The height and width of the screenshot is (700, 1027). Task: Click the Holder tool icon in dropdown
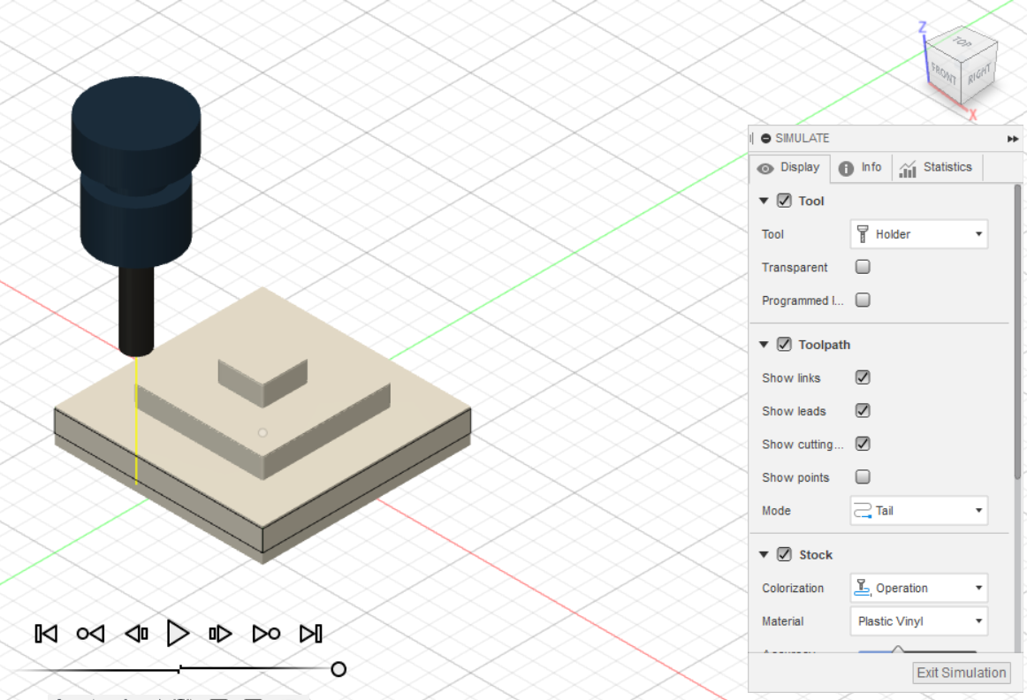[x=863, y=233]
